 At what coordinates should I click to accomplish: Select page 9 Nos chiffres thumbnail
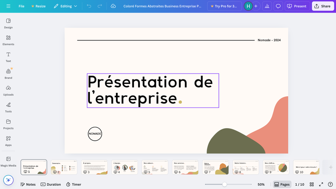coord(276,167)
